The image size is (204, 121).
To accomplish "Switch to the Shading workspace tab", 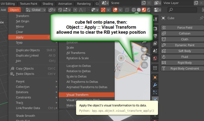I will click(48, 4).
